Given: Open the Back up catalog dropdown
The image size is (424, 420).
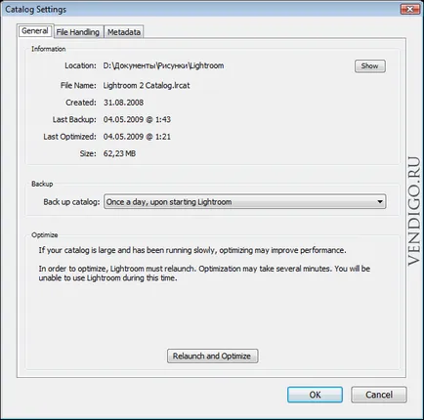Looking at the screenshot, I should coord(245,202).
